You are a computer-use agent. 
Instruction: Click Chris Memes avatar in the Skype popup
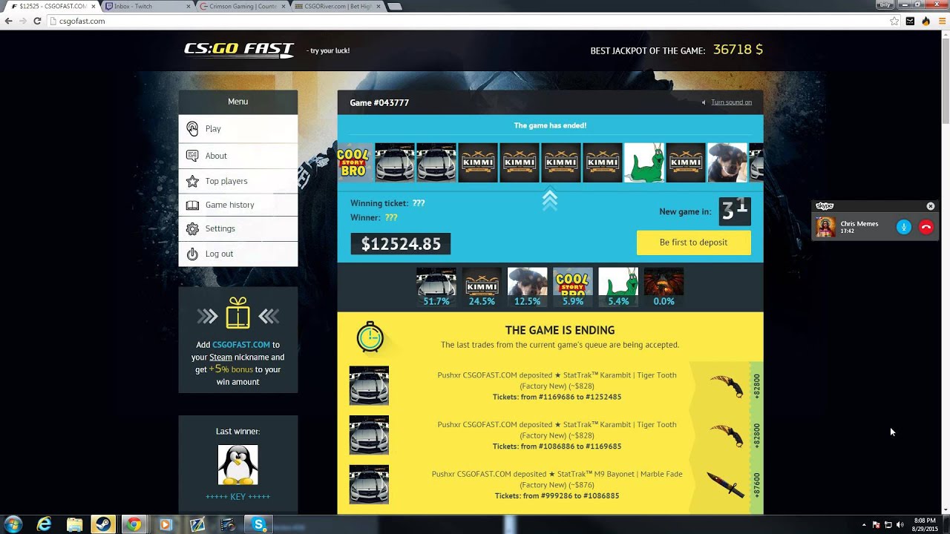825,227
